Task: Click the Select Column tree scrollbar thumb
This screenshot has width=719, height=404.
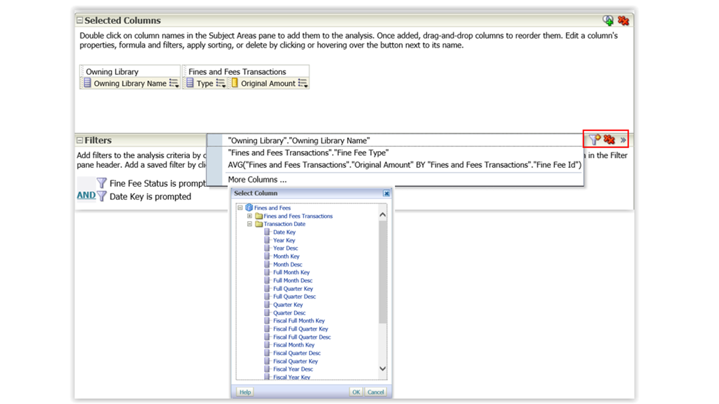Action: (383, 271)
